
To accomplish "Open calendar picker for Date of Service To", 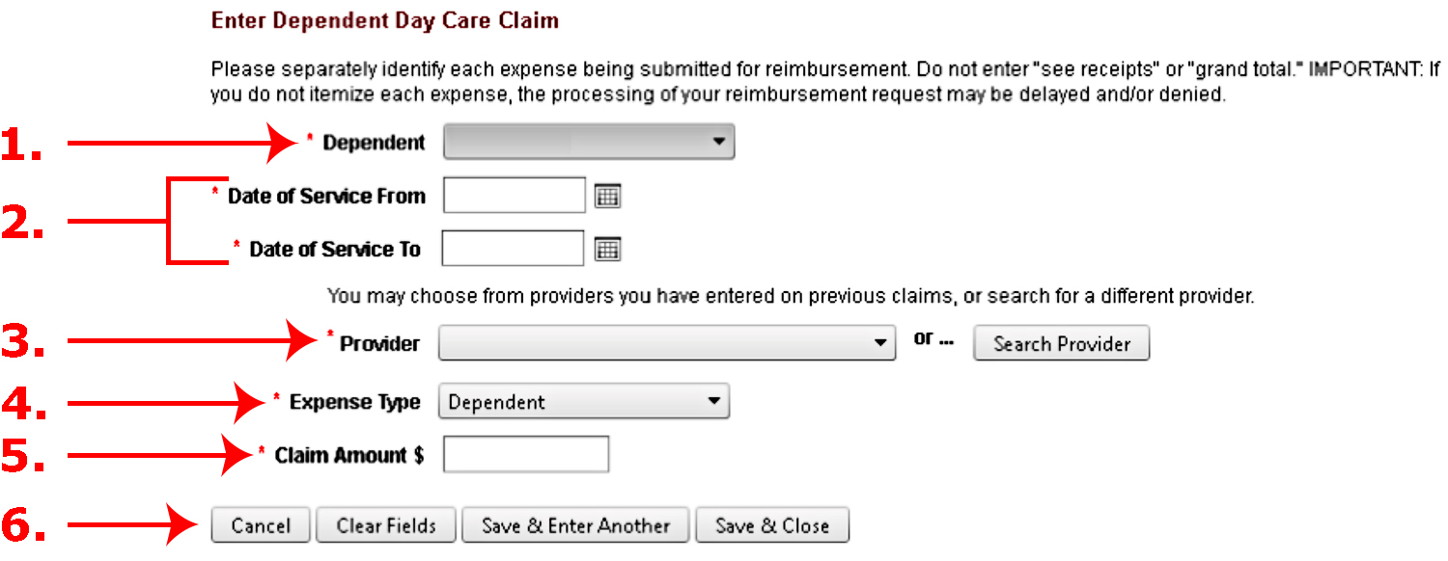I will [x=607, y=250].
